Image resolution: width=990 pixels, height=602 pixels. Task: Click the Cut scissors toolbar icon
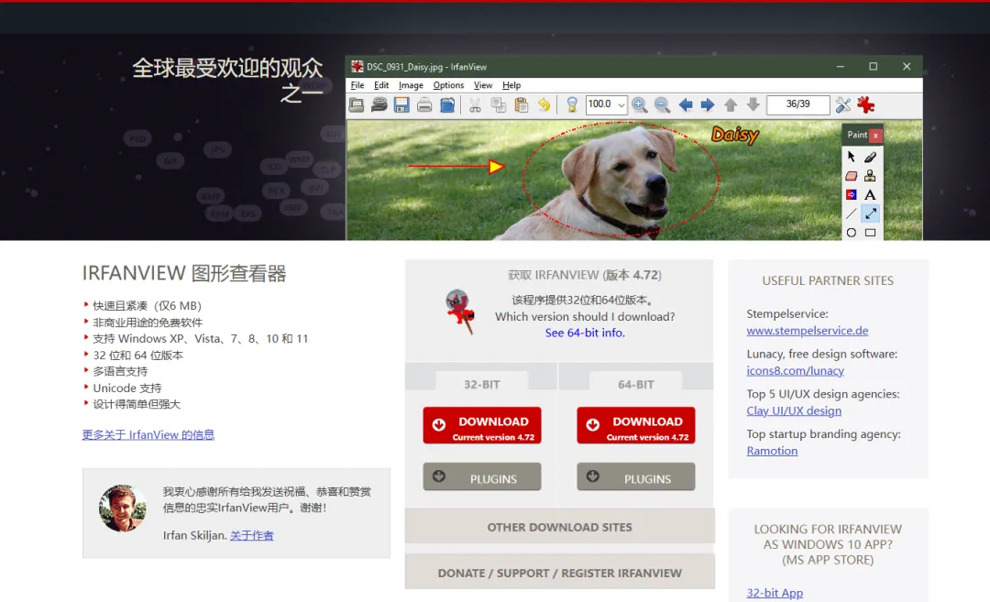[x=475, y=104]
